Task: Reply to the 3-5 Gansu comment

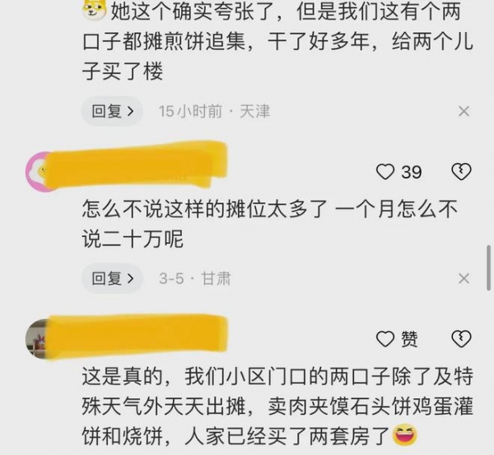Action: (112, 278)
